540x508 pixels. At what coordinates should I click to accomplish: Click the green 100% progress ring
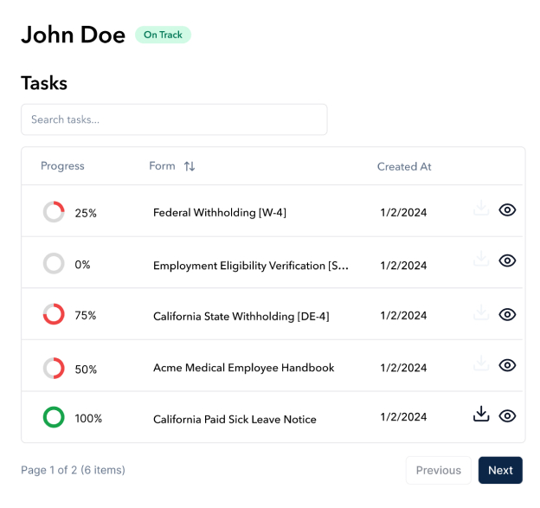coord(54,417)
